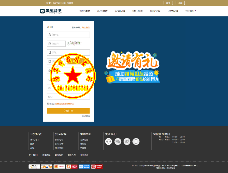Image resolution: width=228 pixels, height=173 pixels.
Task: Click 联系我们 in footer
Action: pyautogui.click(x=59, y=155)
